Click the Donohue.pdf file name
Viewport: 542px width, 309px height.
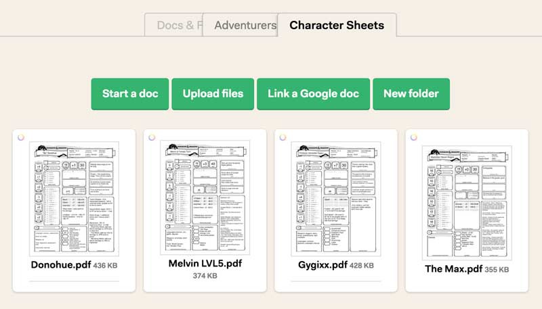(61, 265)
